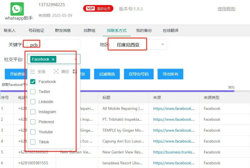Click the 清空 clear icon in dropdown
Screen dimensions: 250x168
pos(56,72)
